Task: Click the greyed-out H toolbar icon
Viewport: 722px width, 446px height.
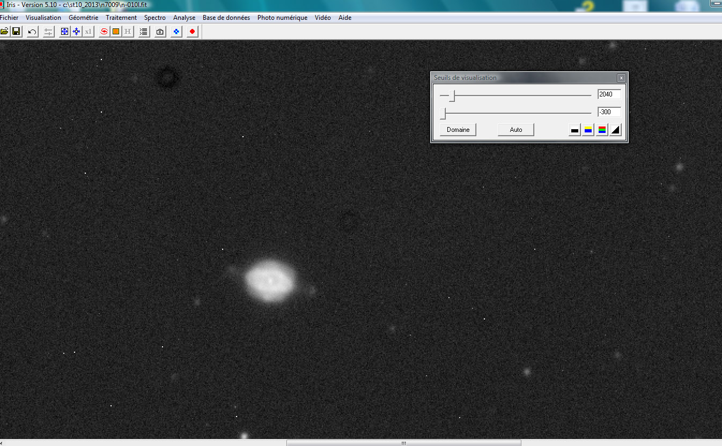Action: click(128, 32)
